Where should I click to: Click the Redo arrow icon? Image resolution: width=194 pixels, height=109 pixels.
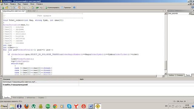(41, 8)
